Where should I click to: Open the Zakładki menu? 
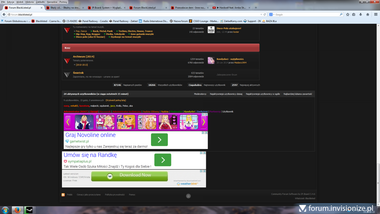40,2
